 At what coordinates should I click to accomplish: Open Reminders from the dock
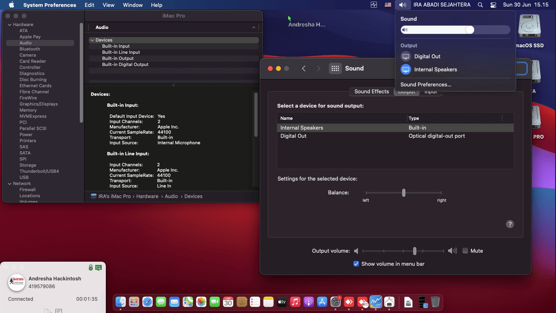tap(255, 302)
